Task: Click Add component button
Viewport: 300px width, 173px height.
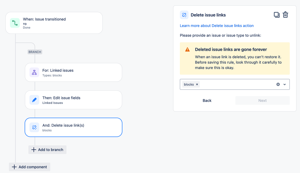Action: [x=29, y=167]
